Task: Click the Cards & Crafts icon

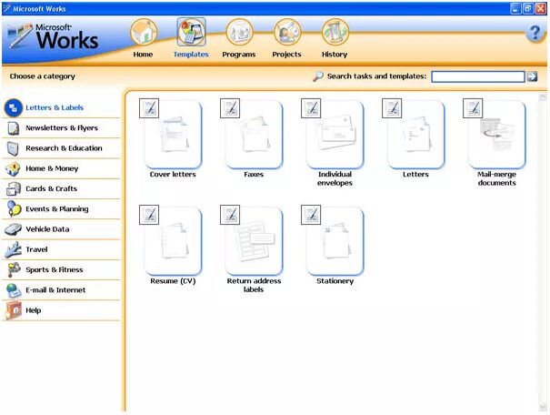Action: pos(14,189)
